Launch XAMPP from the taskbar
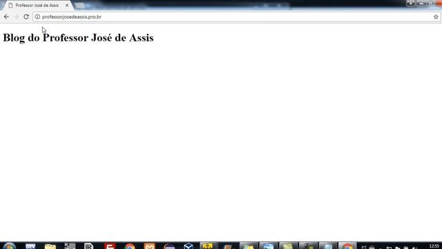This screenshot has height=249, width=442. (x=149, y=246)
